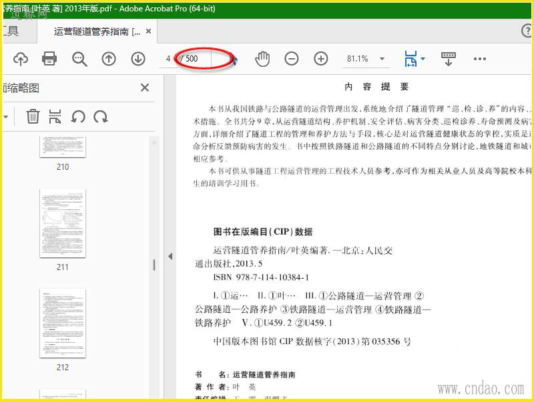Click the 内容提要 heading
Screen dimensions: 534x401
click(x=376, y=87)
